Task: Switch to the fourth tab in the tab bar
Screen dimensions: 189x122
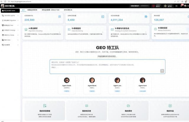Action: click(68, 10)
